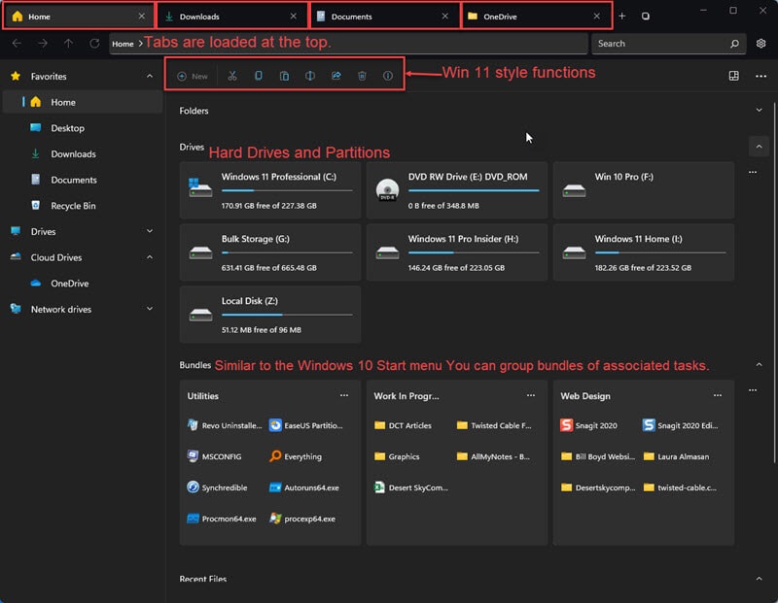Open the toolbar's more options ellipsis

pyautogui.click(x=761, y=76)
